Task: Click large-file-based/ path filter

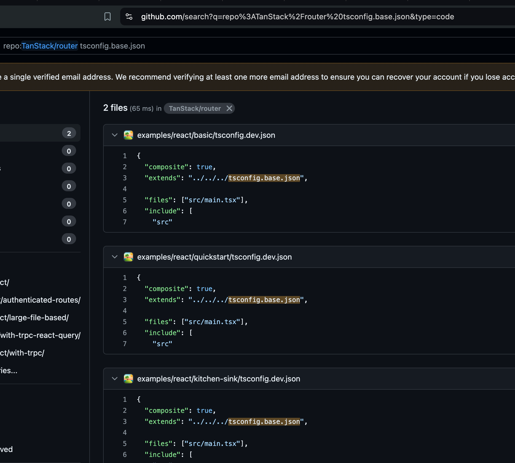Action: 34,317
